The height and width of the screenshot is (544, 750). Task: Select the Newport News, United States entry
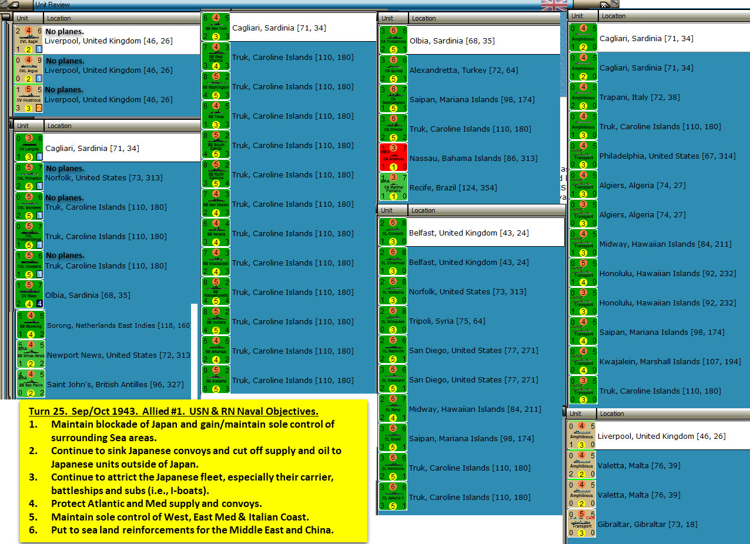(x=118, y=354)
